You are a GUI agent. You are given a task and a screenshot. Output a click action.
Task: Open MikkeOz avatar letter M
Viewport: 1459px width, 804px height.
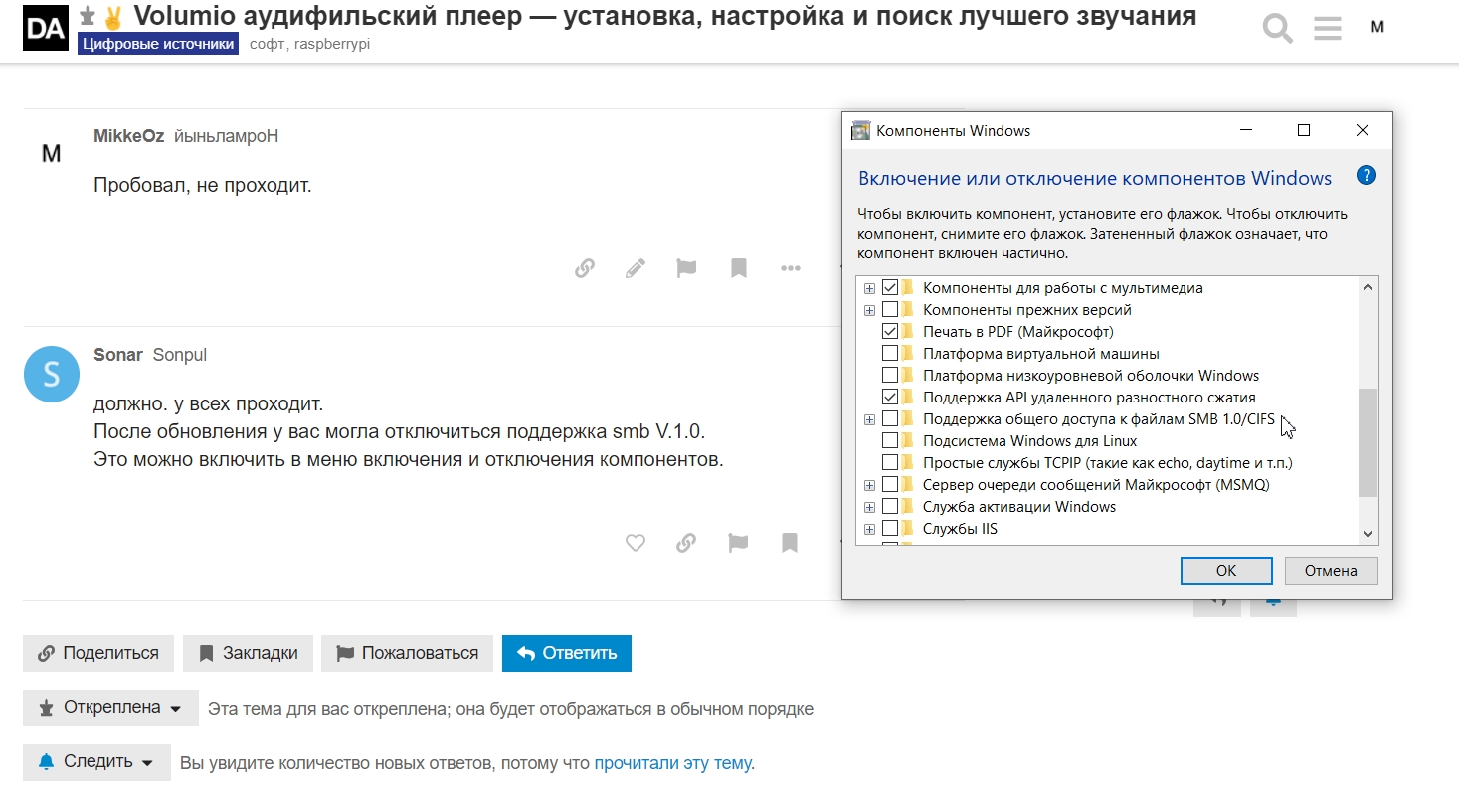[51, 154]
